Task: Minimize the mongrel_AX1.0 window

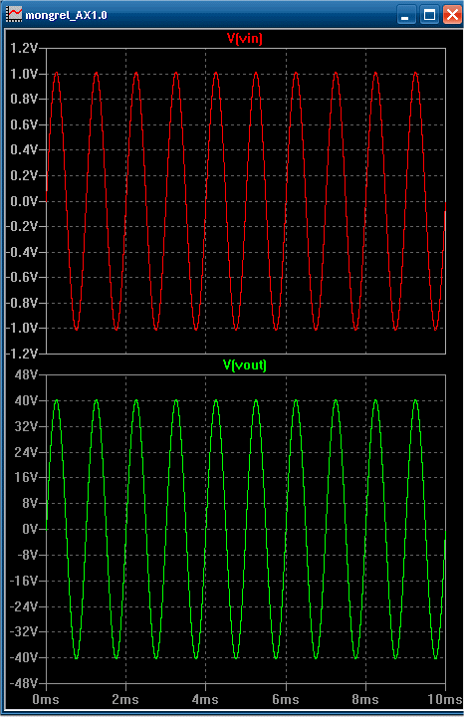Action: point(405,15)
